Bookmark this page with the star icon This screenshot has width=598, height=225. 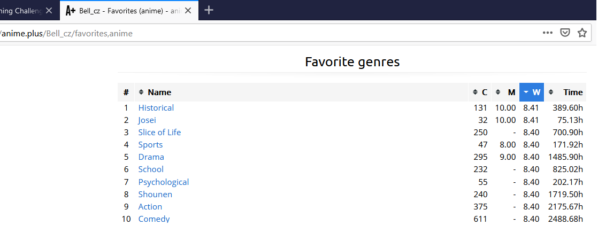582,33
